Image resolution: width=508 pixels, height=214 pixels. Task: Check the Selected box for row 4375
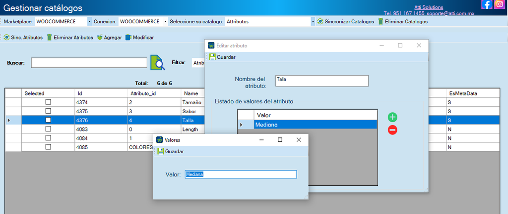click(x=48, y=111)
